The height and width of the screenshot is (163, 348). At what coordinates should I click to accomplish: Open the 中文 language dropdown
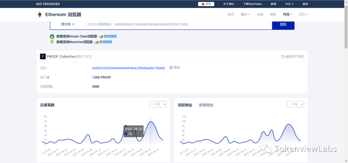(x=289, y=4)
